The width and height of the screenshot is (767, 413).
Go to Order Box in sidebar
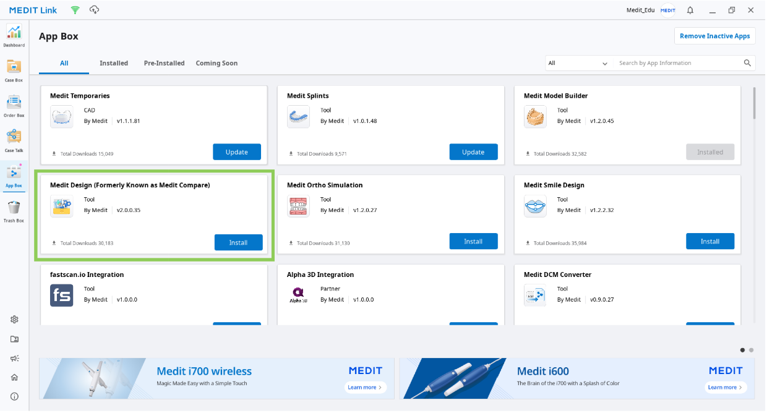coord(14,106)
